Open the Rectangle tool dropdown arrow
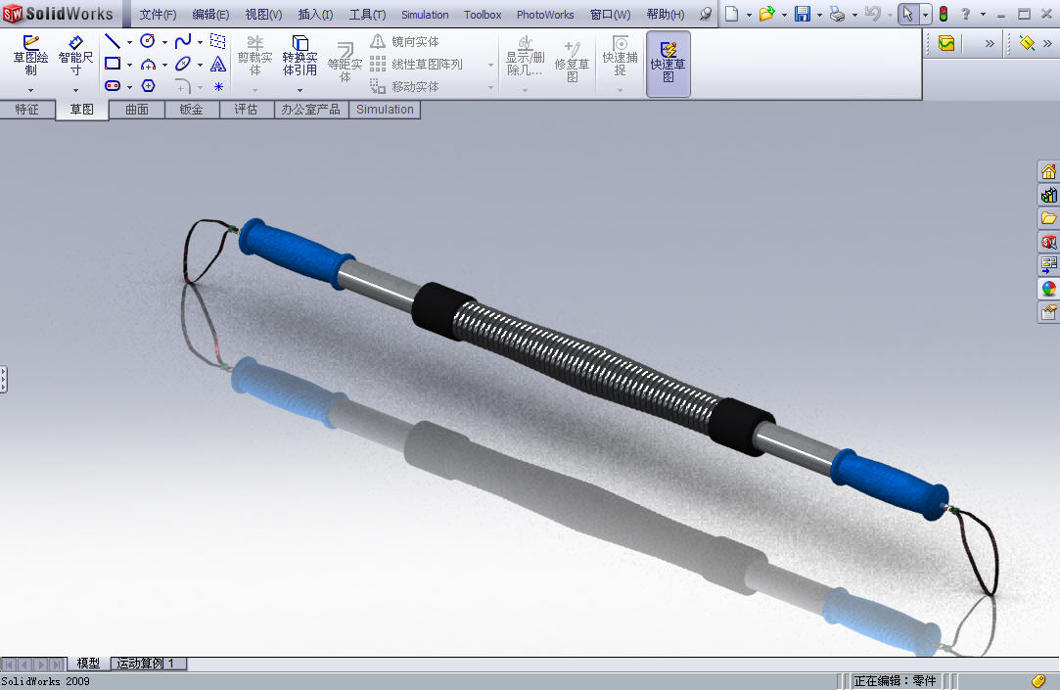Screen dimensions: 1060x690 click(x=129, y=65)
